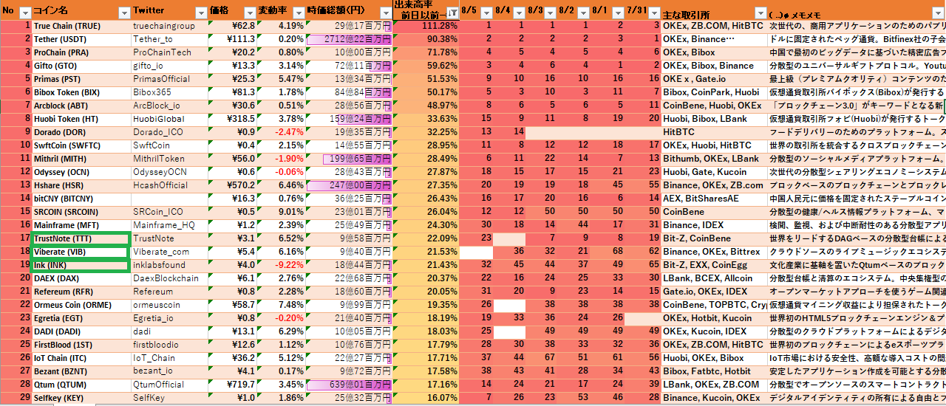The image size is (946, 406).
Task: Open the No column filter dropdown
Action: [x=24, y=13]
